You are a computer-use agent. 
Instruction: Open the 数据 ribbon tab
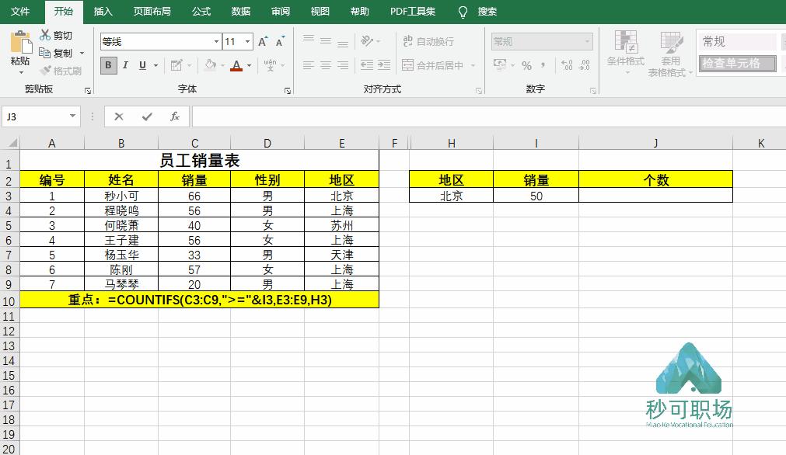(239, 11)
